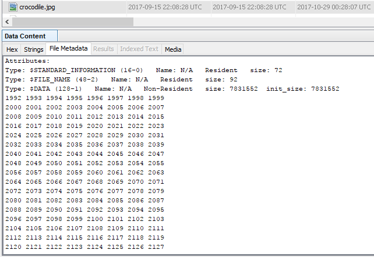Click cluster number 2035
This screenshot has width=374, height=257.
click(x=75, y=144)
